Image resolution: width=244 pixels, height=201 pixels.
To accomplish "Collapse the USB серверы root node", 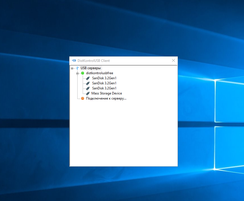I will pyautogui.click(x=72, y=68).
